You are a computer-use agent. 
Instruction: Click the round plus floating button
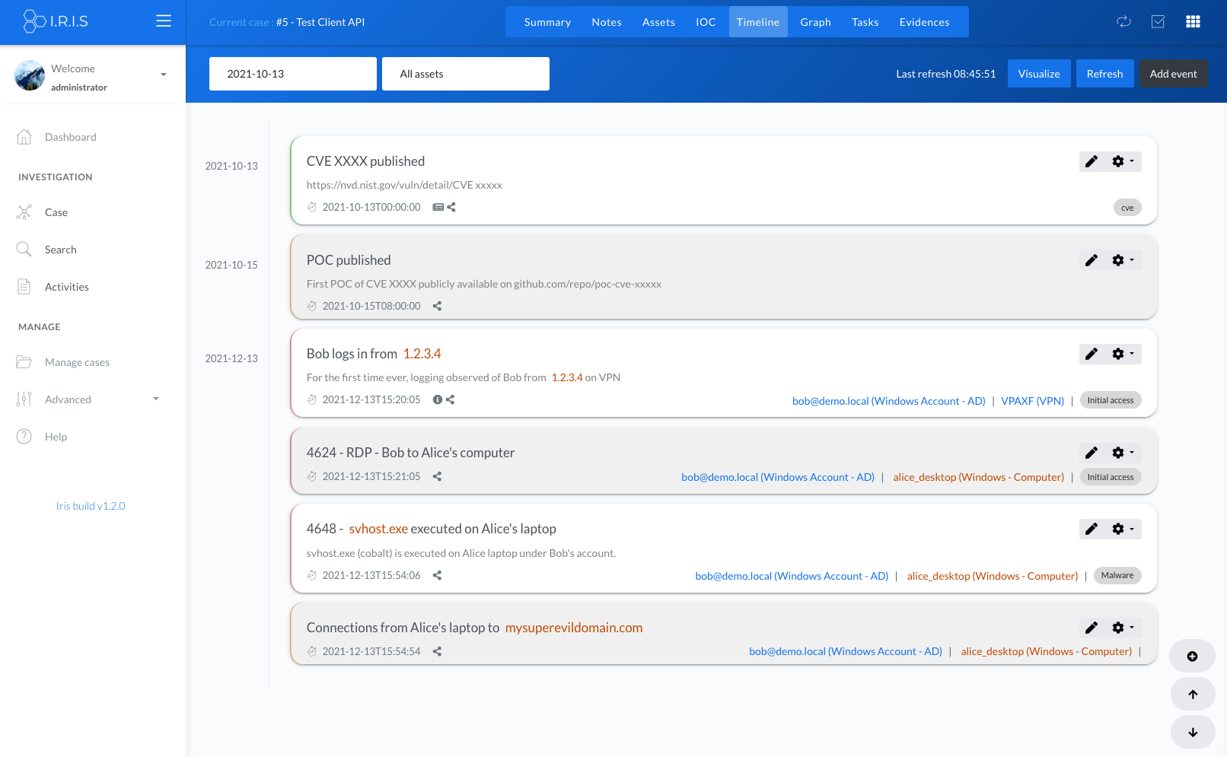click(1193, 656)
